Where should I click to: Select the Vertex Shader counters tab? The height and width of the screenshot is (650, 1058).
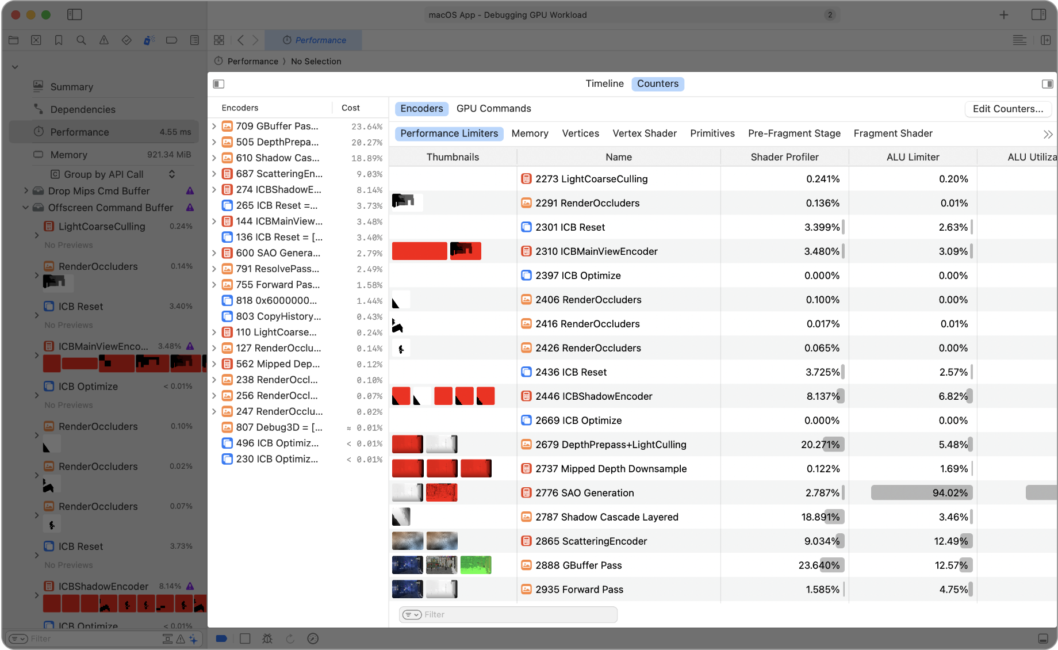pos(645,133)
